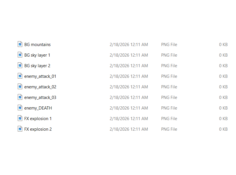
Task: Click the enemy_attack_02 PNG icon
Action: click(20, 87)
